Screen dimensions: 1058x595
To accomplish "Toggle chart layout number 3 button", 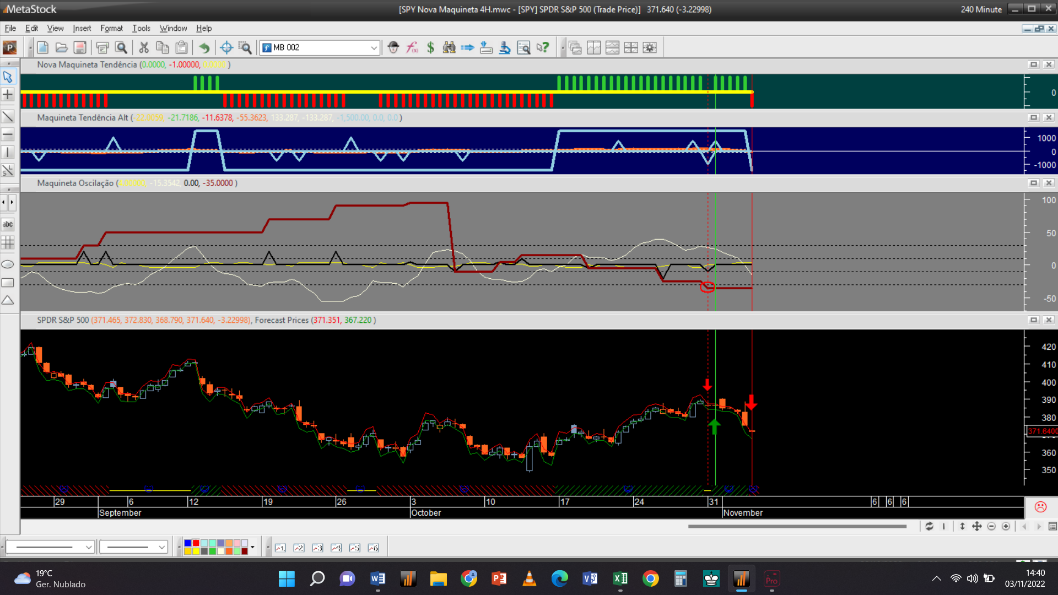I will 317,548.
